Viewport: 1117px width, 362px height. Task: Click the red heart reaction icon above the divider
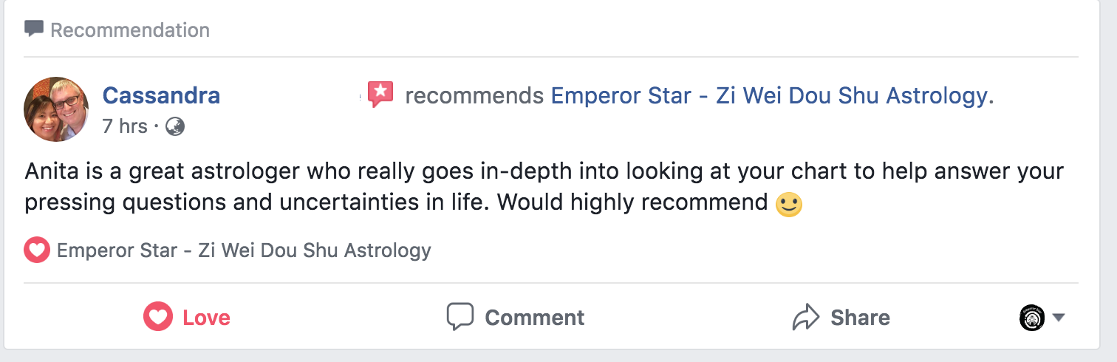coord(37,250)
